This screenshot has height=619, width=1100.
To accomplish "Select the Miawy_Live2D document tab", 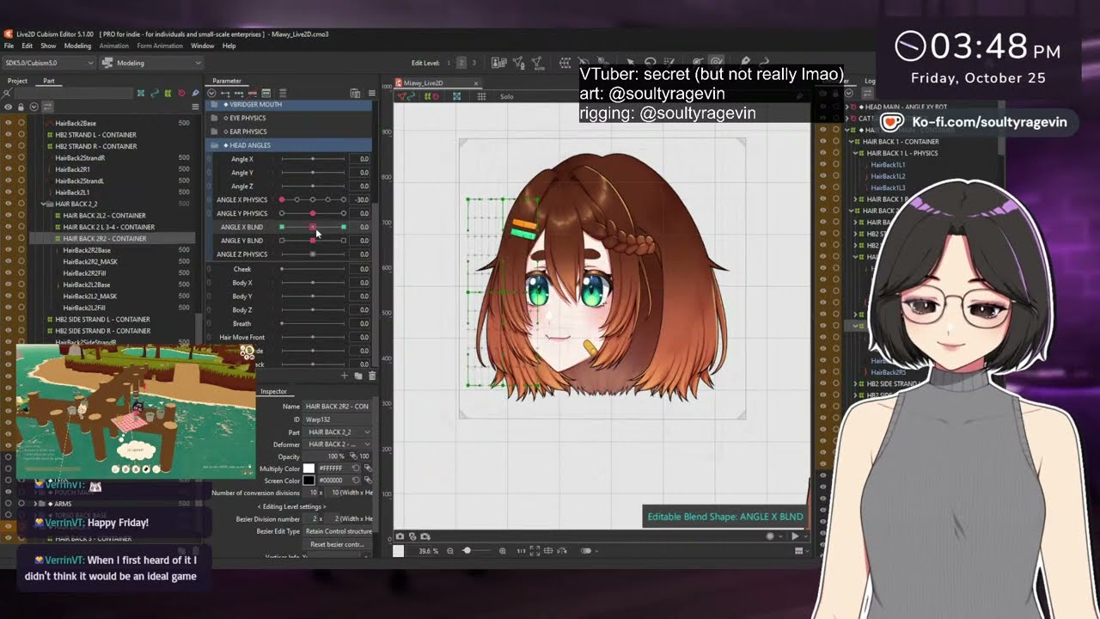I will coord(437,83).
